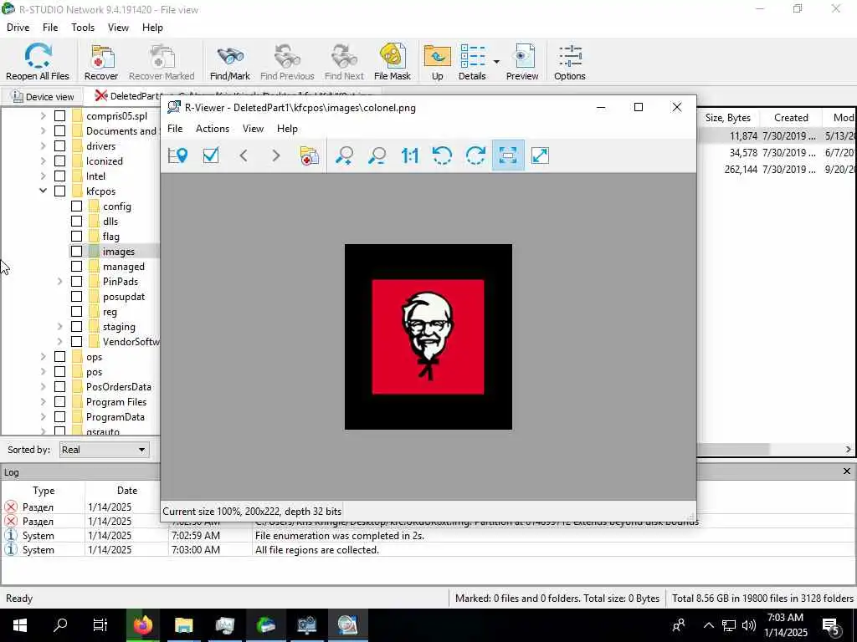This screenshot has width=857, height=642.
Task: Check the PinPads folder checkbox
Action: click(76, 281)
